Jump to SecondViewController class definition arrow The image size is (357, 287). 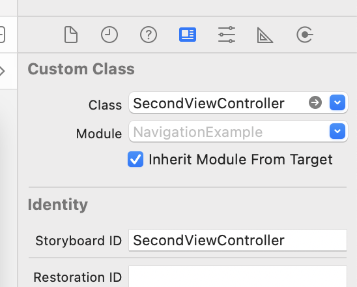(315, 102)
